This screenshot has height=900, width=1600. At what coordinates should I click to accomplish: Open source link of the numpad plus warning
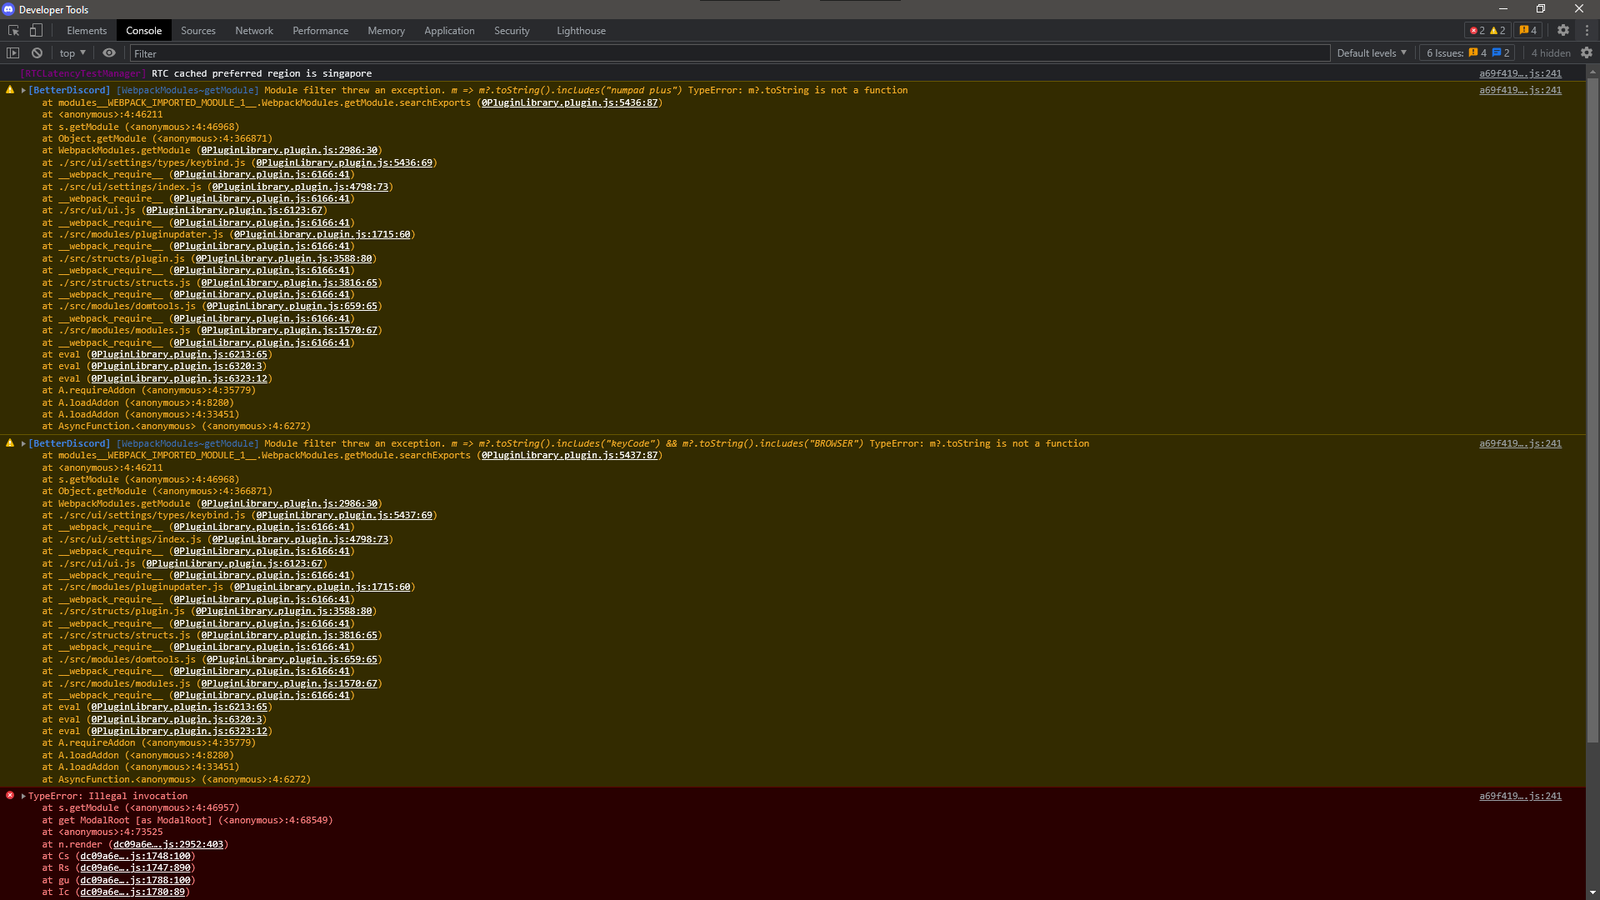click(1520, 90)
